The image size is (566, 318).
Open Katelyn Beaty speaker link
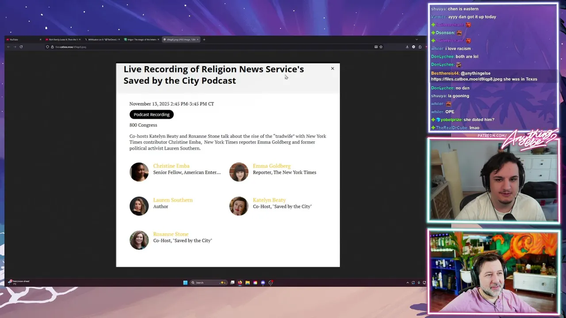point(269,200)
